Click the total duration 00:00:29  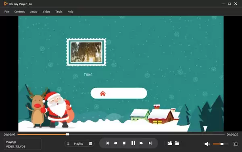[232, 135]
